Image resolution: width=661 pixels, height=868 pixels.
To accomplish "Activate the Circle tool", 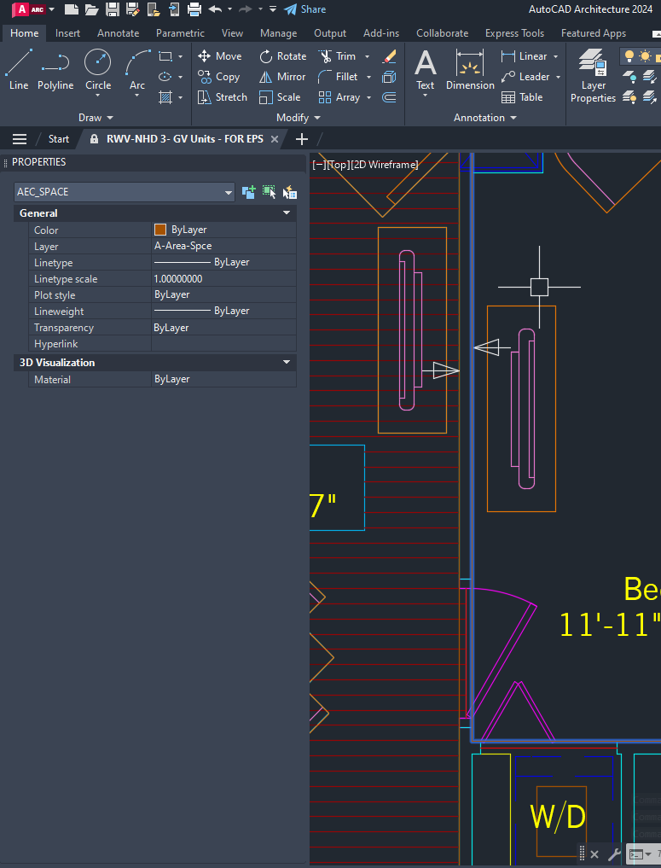I will [98, 70].
